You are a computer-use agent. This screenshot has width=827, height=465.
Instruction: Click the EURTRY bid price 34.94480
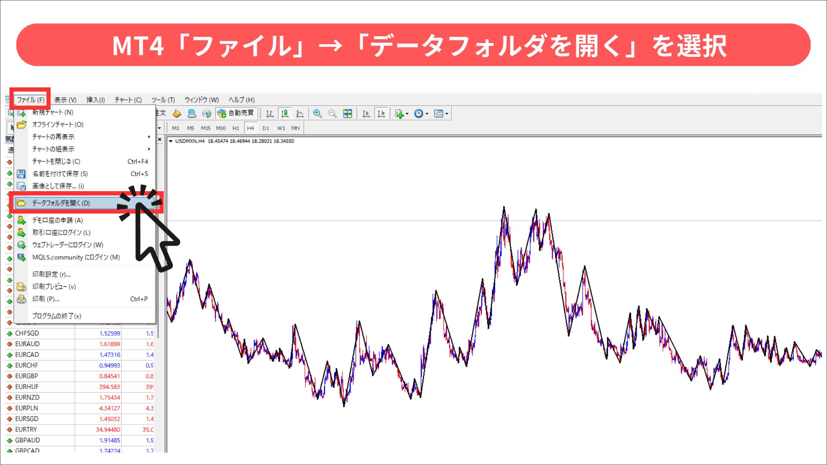108,430
